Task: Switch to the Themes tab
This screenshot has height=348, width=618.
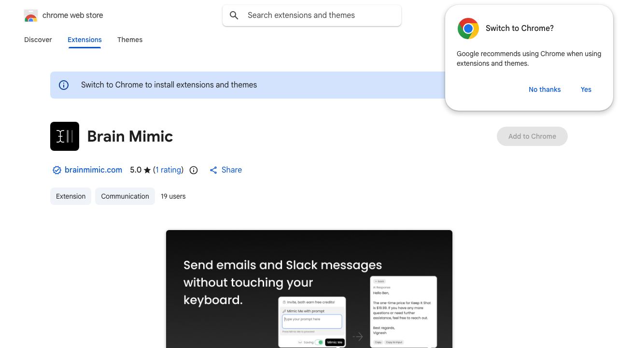Action: (x=130, y=40)
